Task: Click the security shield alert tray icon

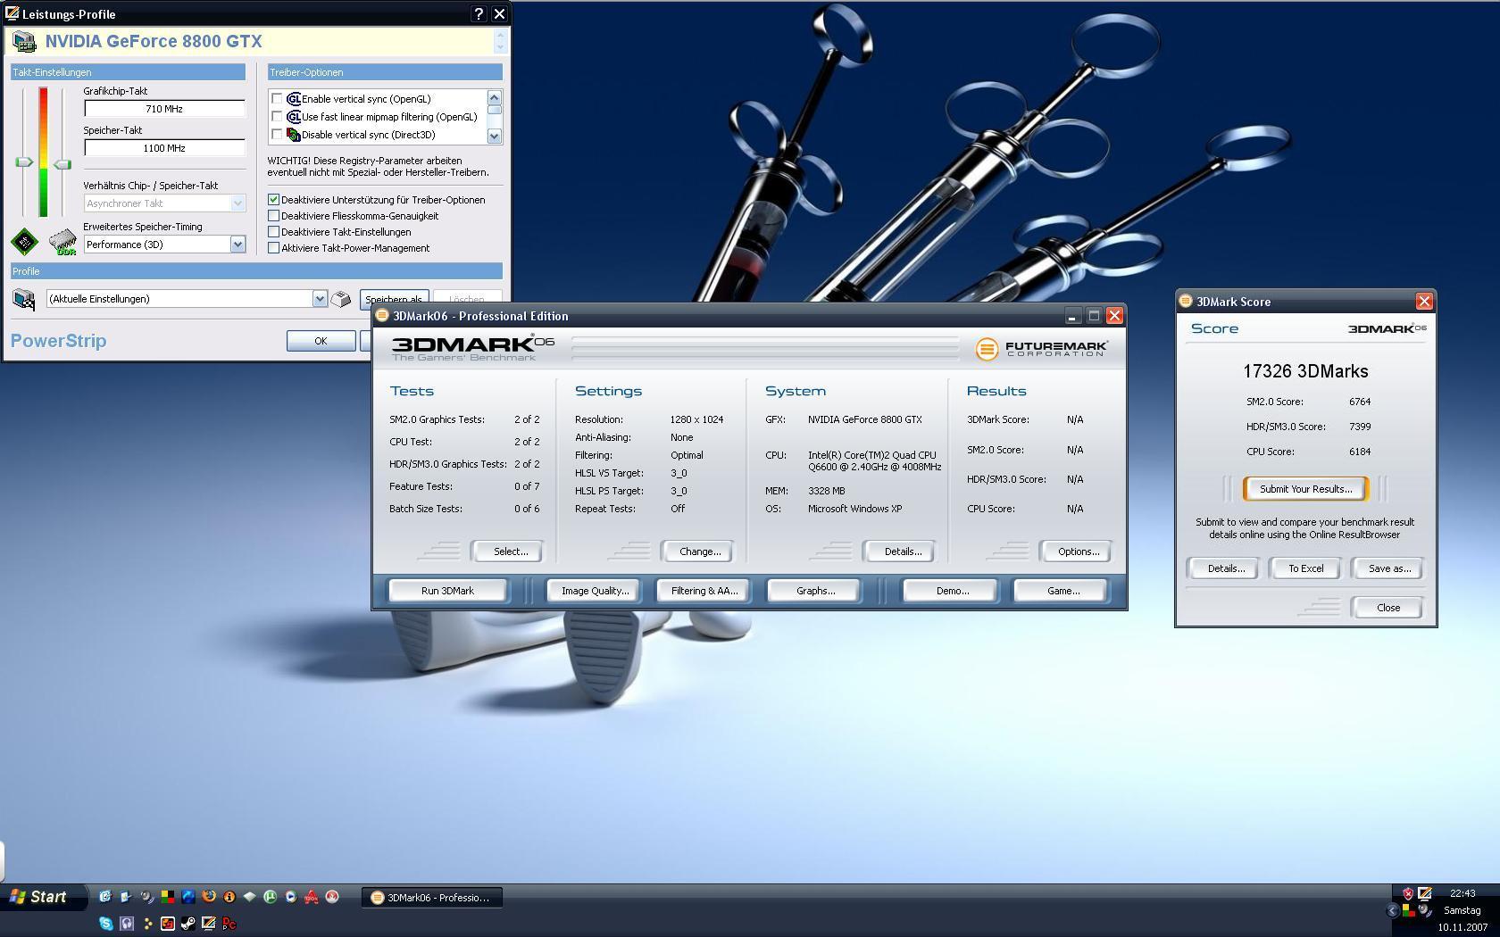Action: point(1408,893)
